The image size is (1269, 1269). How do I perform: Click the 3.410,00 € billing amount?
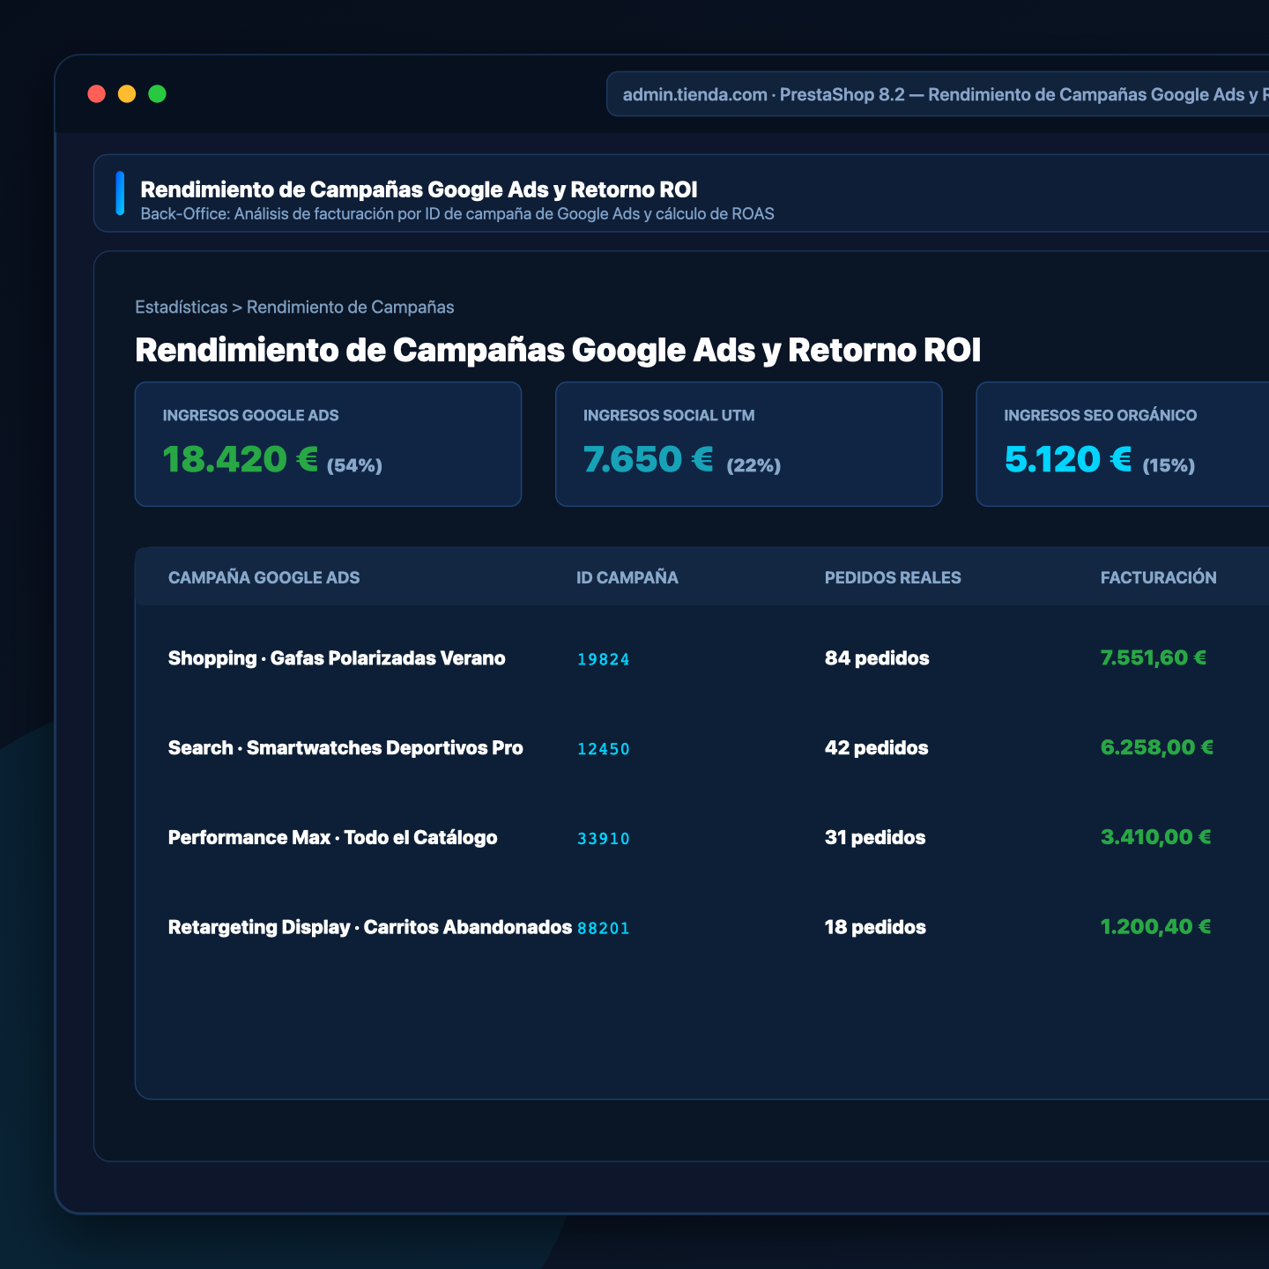pyautogui.click(x=1156, y=837)
